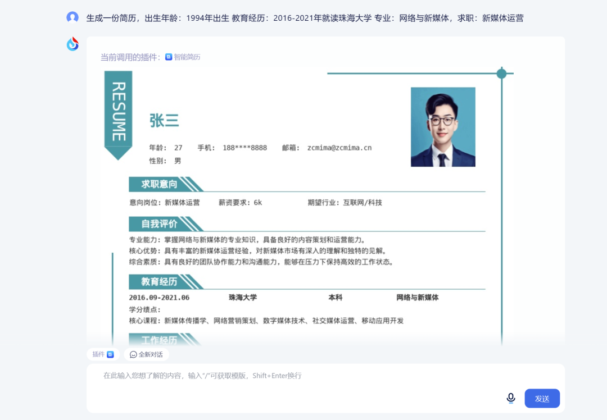This screenshot has width=607, height=420.
Task: Click the 综合素质 self-evaluation line
Action: [x=261, y=262]
